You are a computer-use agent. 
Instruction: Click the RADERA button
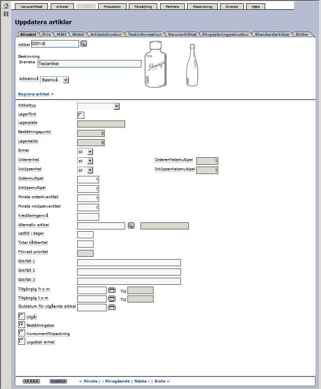tap(58, 381)
